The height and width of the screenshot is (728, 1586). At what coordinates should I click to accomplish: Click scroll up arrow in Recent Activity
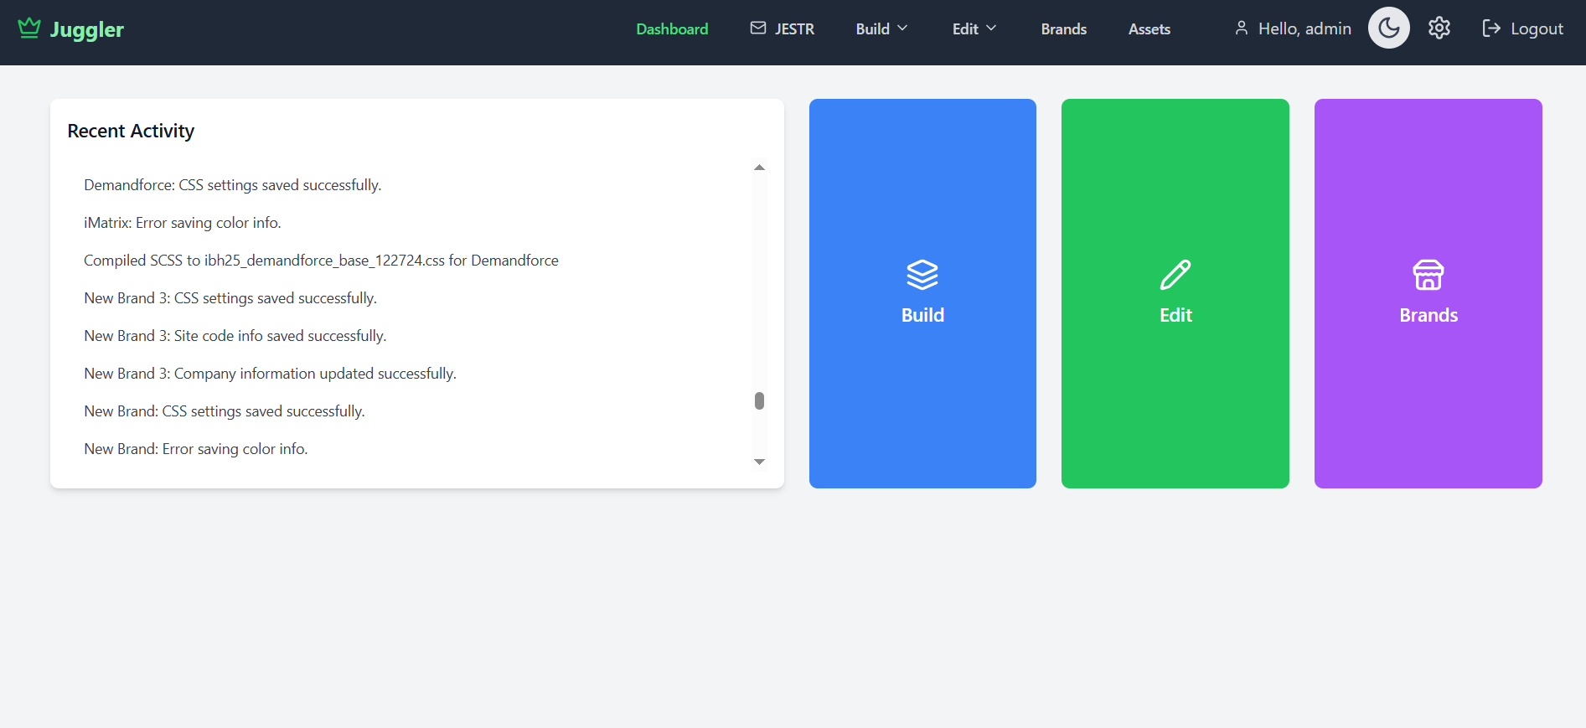(759, 168)
